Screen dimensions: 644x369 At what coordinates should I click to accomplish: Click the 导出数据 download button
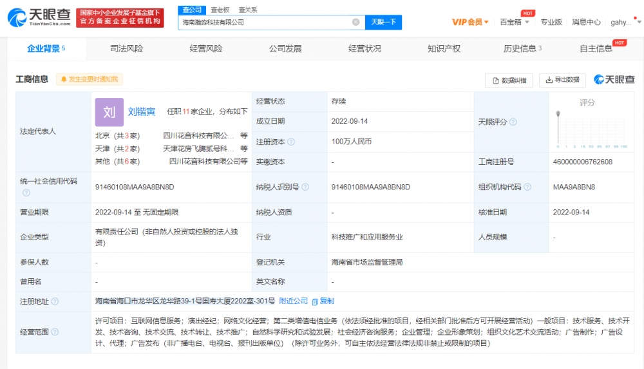pyautogui.click(x=562, y=80)
